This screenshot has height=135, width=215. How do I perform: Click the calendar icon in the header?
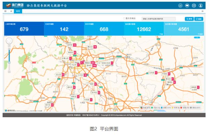click(x=194, y=6)
